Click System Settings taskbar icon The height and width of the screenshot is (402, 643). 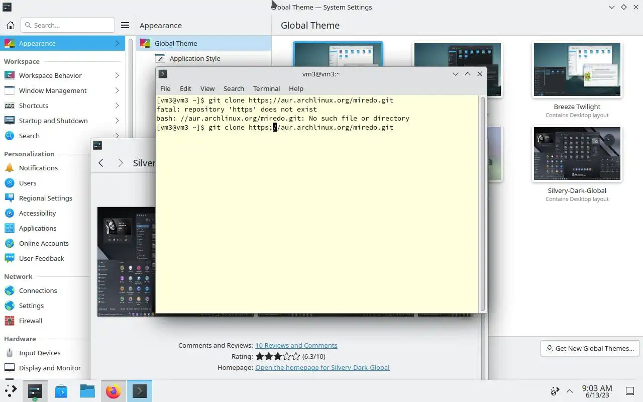point(35,391)
